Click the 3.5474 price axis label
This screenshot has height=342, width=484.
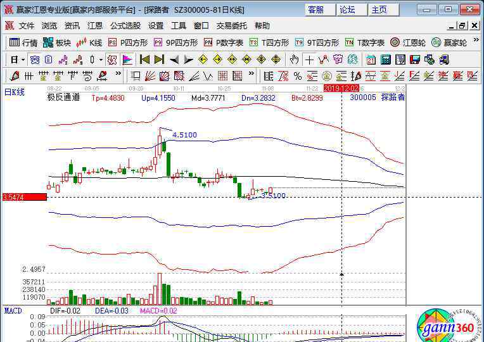pyautogui.click(x=24, y=197)
